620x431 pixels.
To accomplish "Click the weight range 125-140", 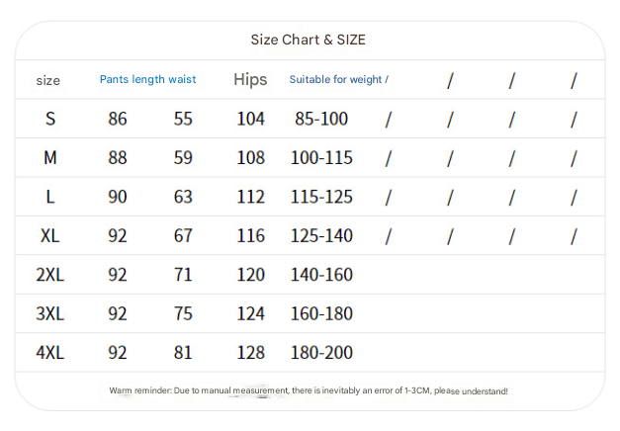I will [x=321, y=235].
